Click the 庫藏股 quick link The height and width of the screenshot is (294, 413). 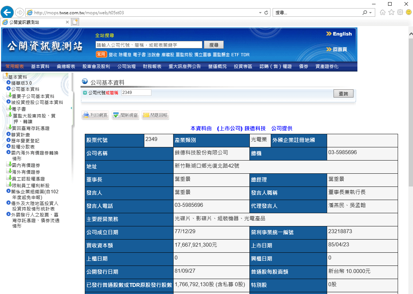click(x=168, y=55)
